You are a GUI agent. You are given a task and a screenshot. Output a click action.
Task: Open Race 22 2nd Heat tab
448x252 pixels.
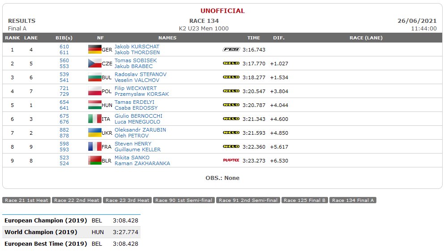[x=77, y=200]
